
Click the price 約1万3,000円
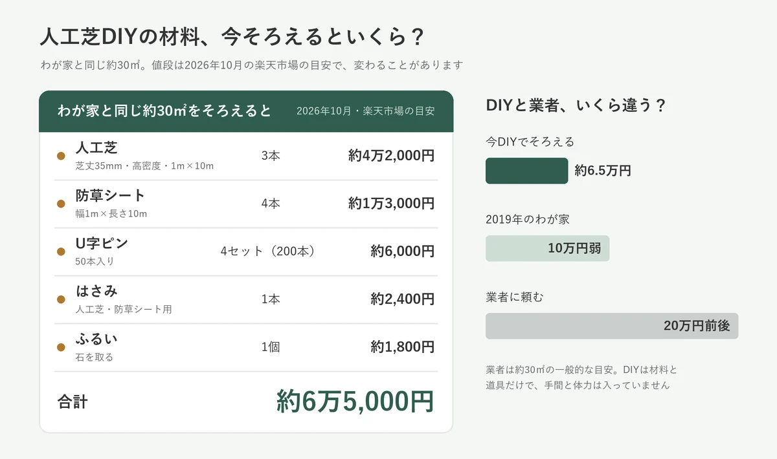391,204
